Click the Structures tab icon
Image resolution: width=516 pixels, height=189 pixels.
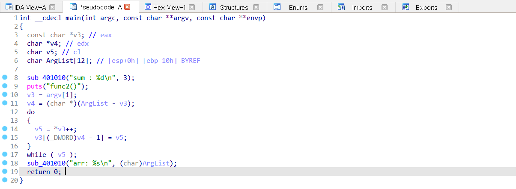point(213,7)
